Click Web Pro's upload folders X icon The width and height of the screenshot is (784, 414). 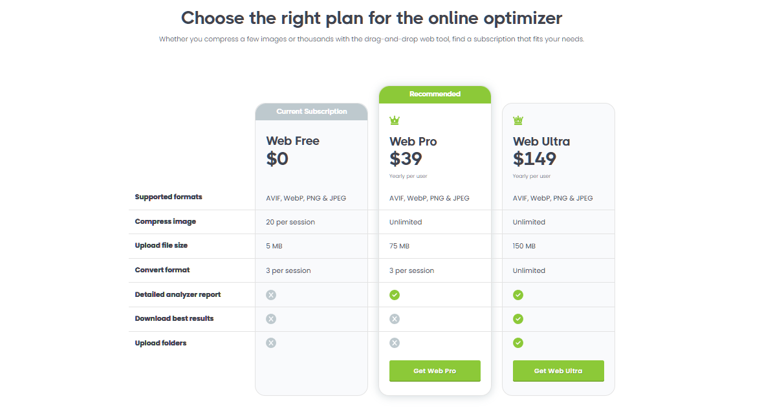coord(395,343)
